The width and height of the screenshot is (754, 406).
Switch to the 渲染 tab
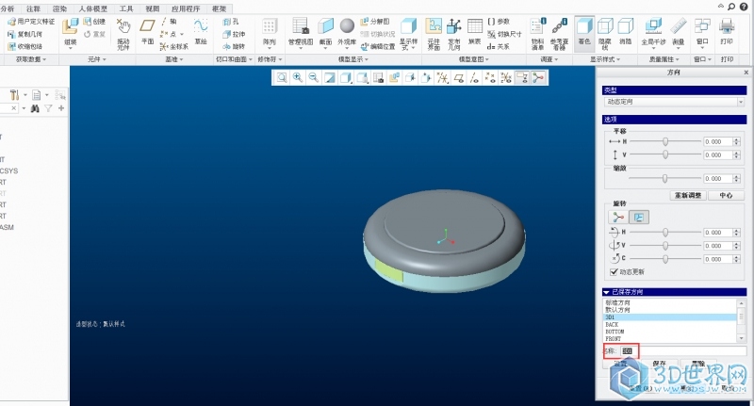59,8
